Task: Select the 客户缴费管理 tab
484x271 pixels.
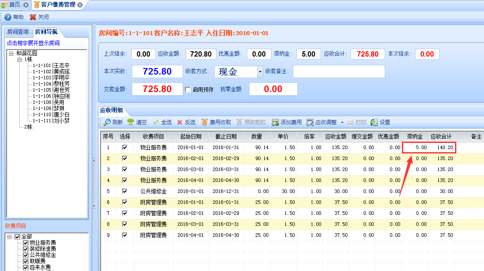Action: pyautogui.click(x=58, y=5)
